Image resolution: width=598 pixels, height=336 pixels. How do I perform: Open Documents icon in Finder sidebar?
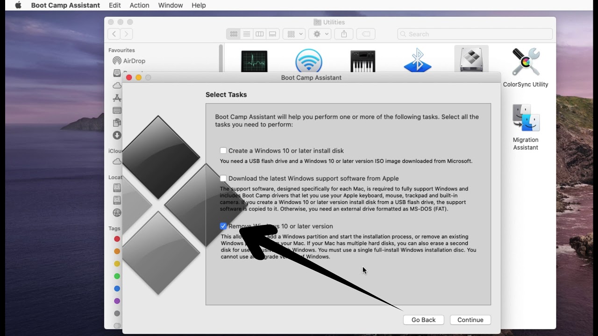tap(117, 123)
